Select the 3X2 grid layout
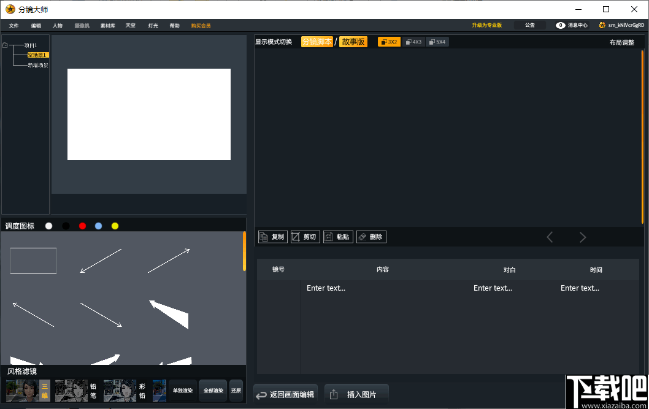This screenshot has width=649, height=409. tap(389, 42)
